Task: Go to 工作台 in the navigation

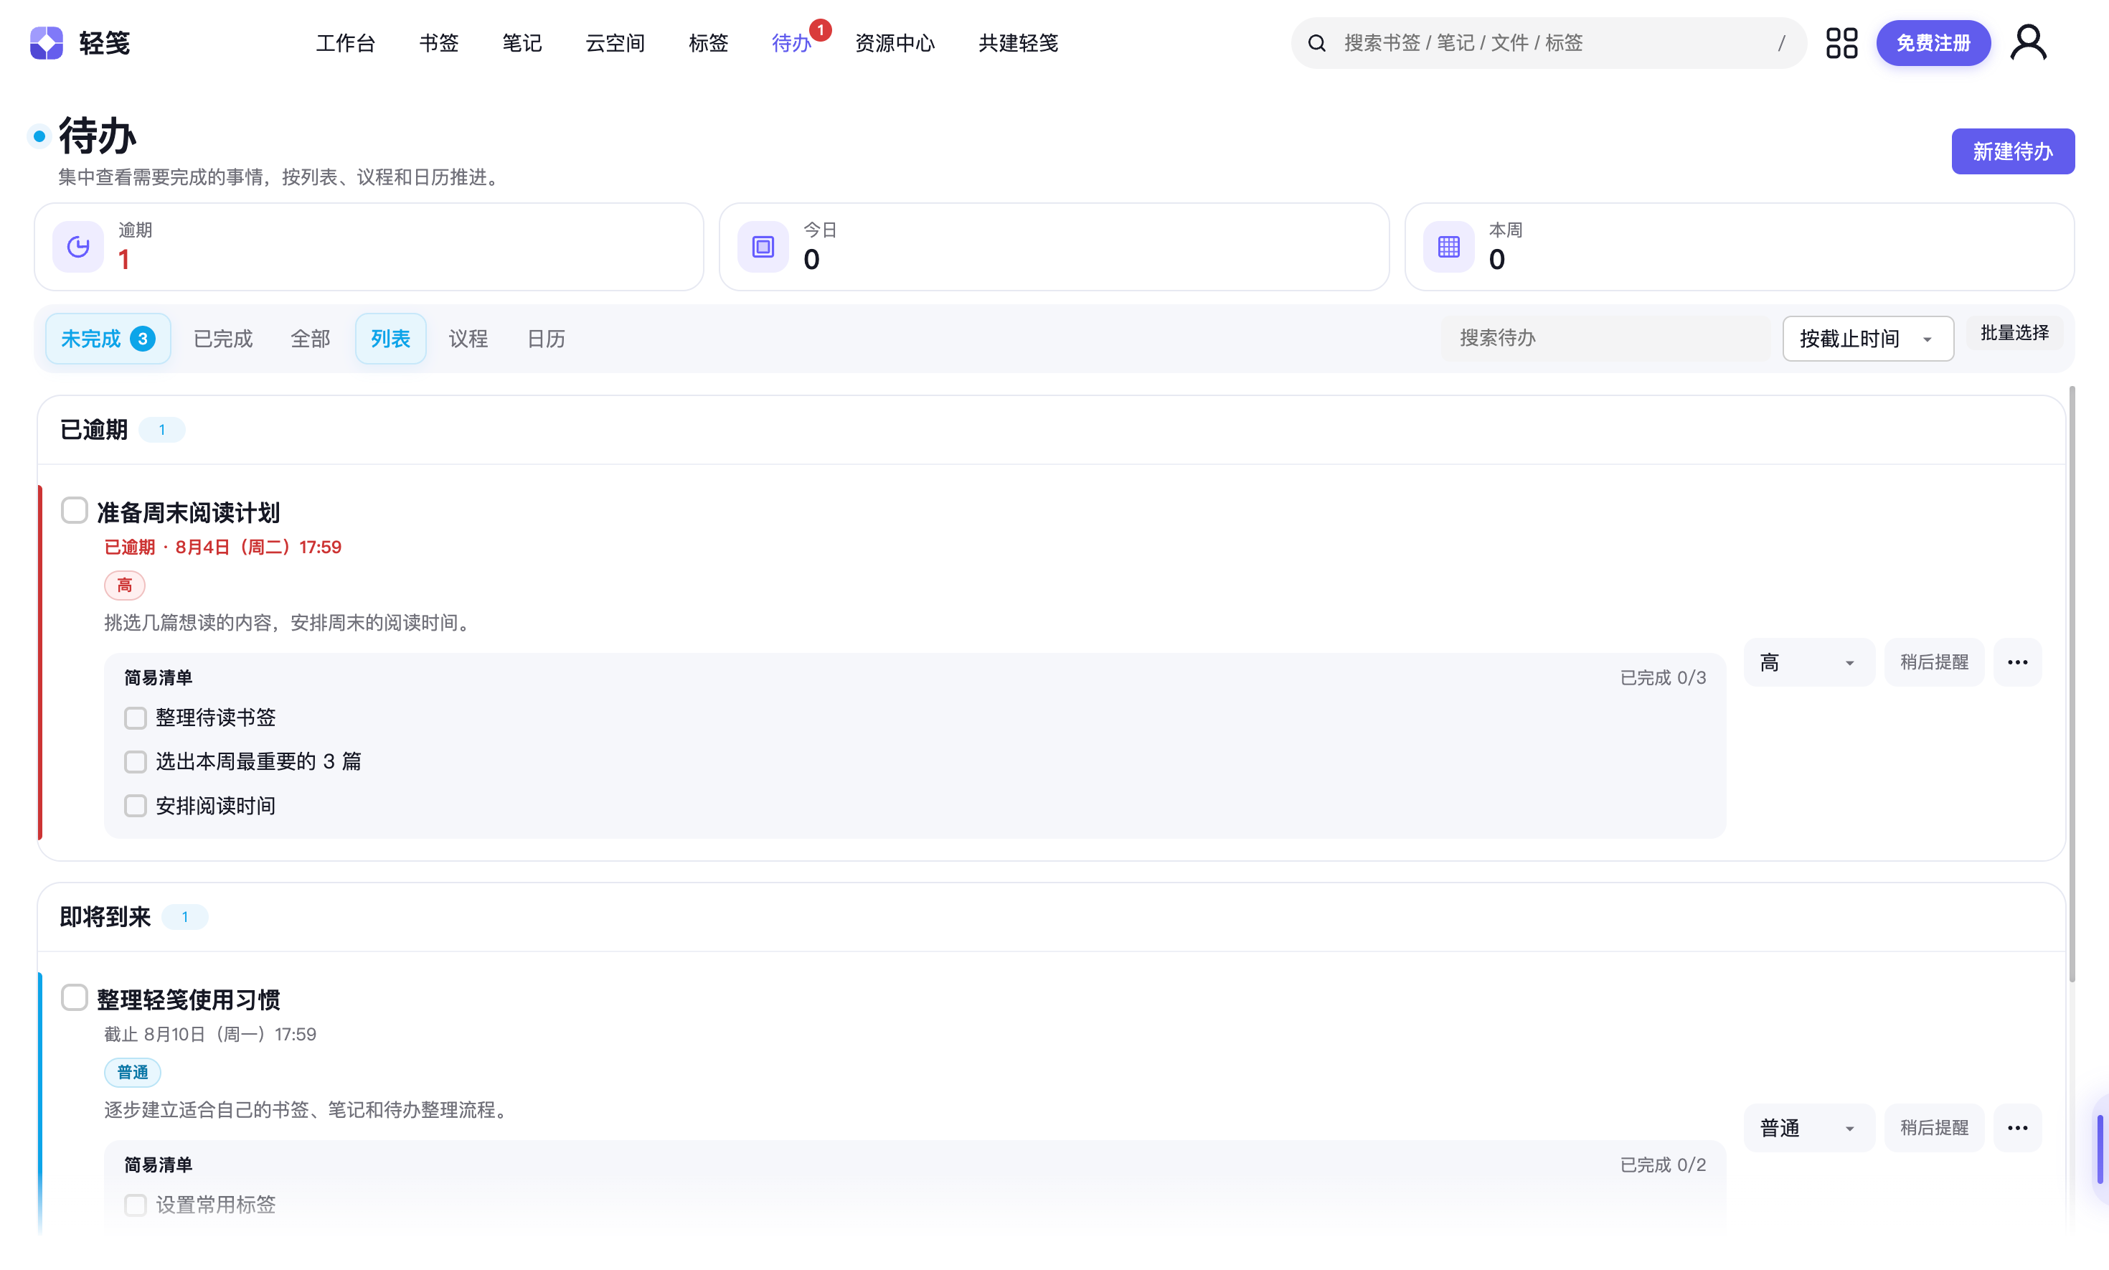Action: click(346, 43)
